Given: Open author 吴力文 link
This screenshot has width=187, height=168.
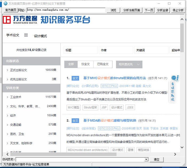Looking at the screenshot, I should point(147,86).
